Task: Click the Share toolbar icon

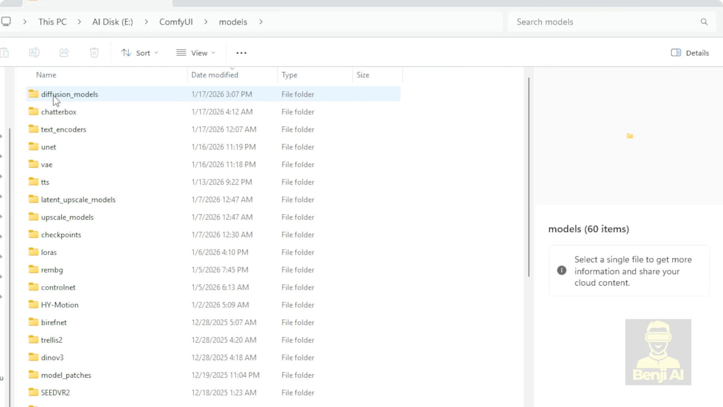Action: tap(64, 53)
